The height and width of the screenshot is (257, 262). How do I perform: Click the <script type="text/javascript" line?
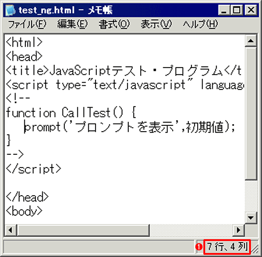click(x=125, y=85)
